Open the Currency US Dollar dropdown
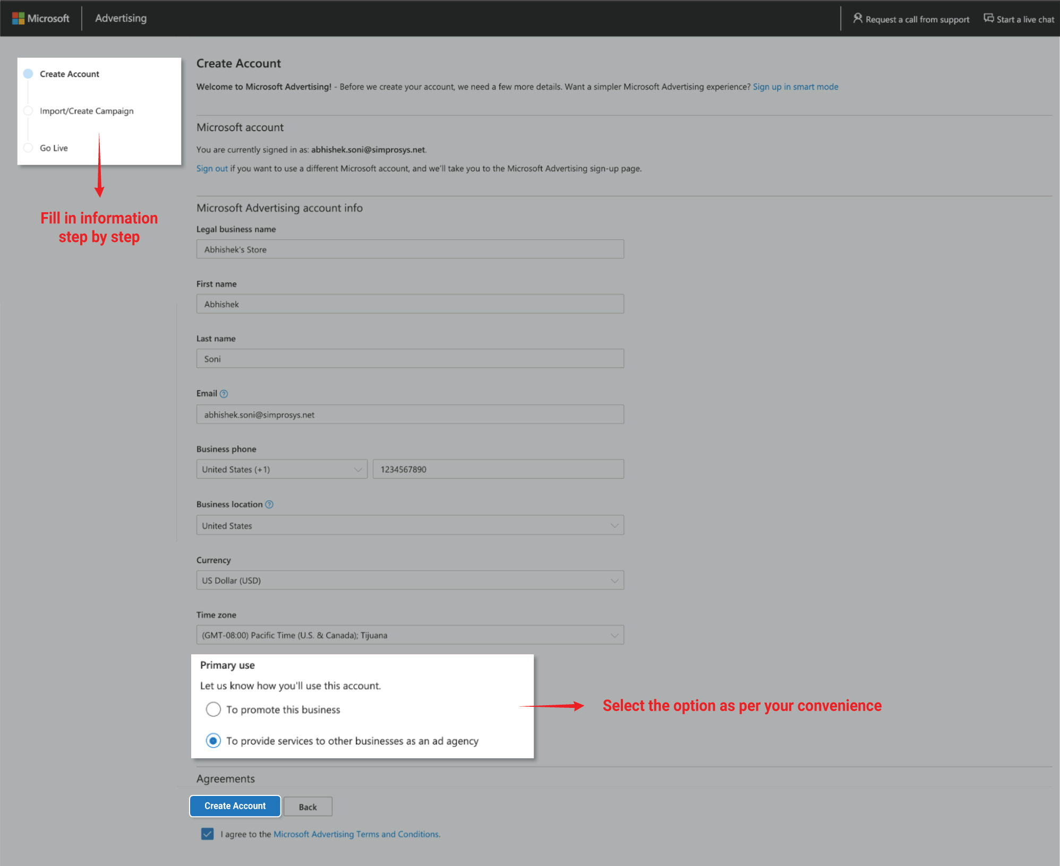Viewport: 1060px width, 866px height. coord(410,581)
